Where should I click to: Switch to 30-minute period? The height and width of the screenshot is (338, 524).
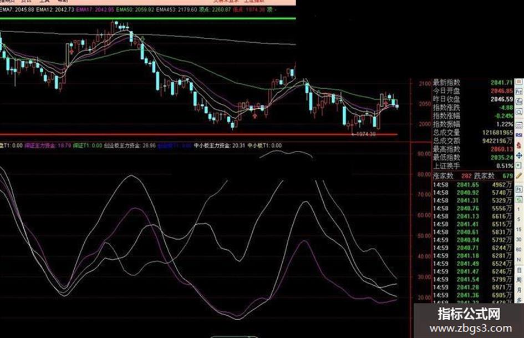[518, 239]
